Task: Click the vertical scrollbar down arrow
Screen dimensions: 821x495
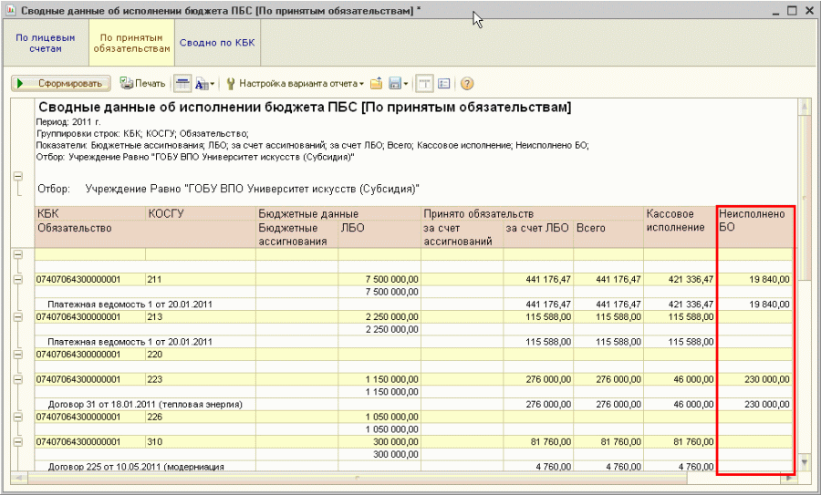Action: click(x=804, y=463)
